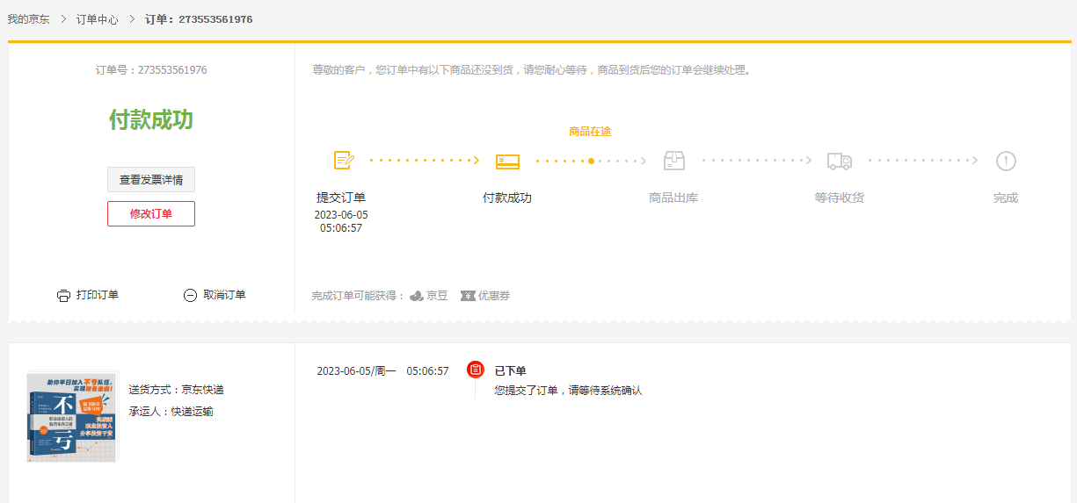Viewport: 1077px width, 503px height.
Task: Click the payment success card icon
Action: [x=507, y=162]
